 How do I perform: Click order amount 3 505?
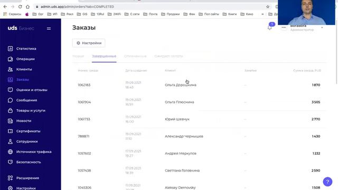316,102
